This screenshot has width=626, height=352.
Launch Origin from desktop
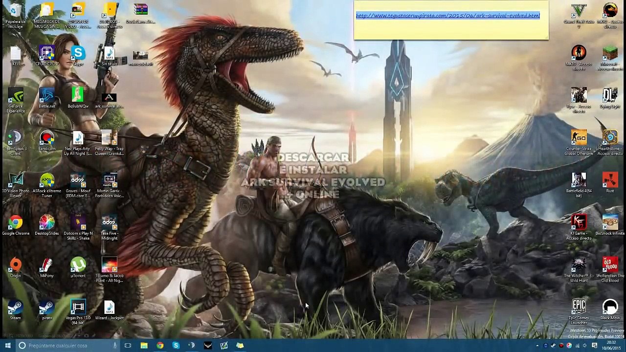16,268
